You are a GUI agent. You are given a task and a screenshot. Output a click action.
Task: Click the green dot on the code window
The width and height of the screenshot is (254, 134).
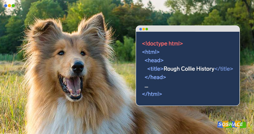tap(147, 29)
